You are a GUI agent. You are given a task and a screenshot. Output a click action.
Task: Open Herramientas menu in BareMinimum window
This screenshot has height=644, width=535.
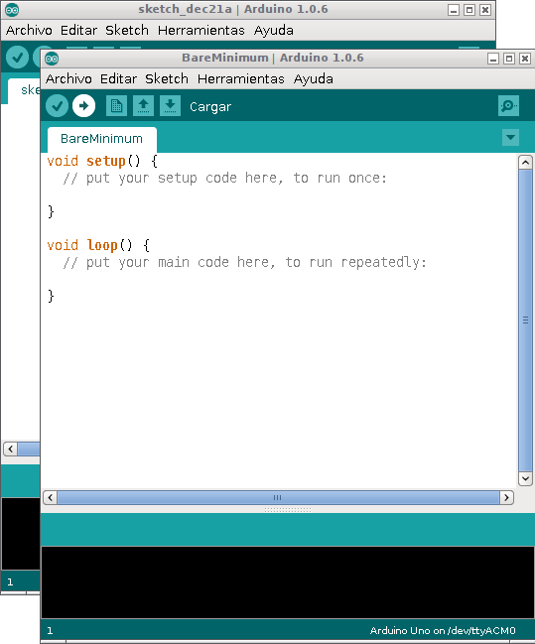241,78
